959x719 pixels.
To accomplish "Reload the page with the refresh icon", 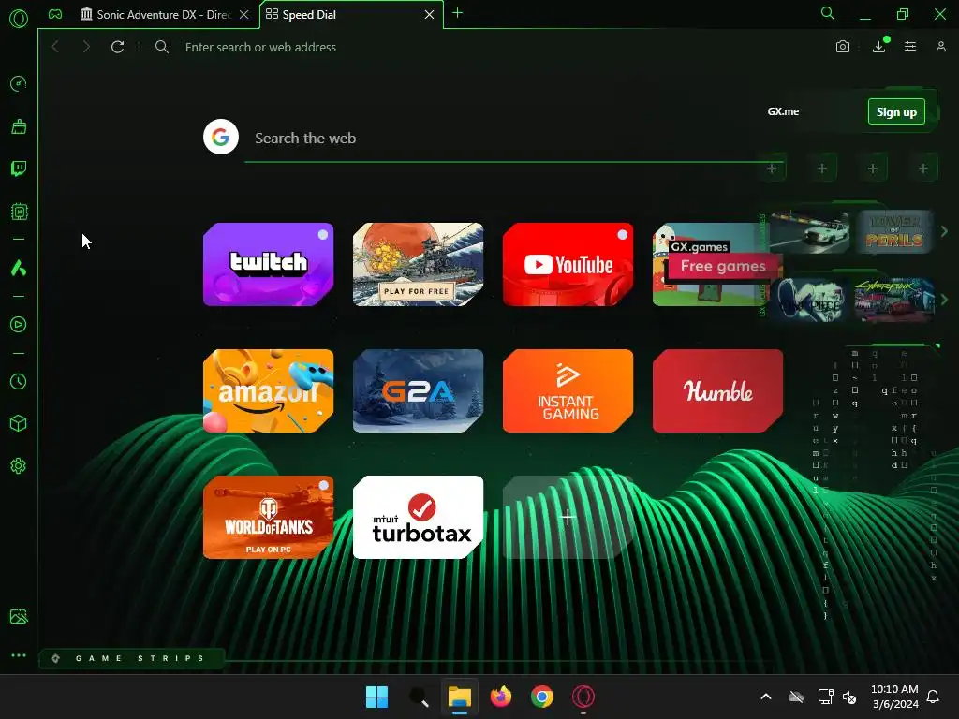I will (x=117, y=47).
